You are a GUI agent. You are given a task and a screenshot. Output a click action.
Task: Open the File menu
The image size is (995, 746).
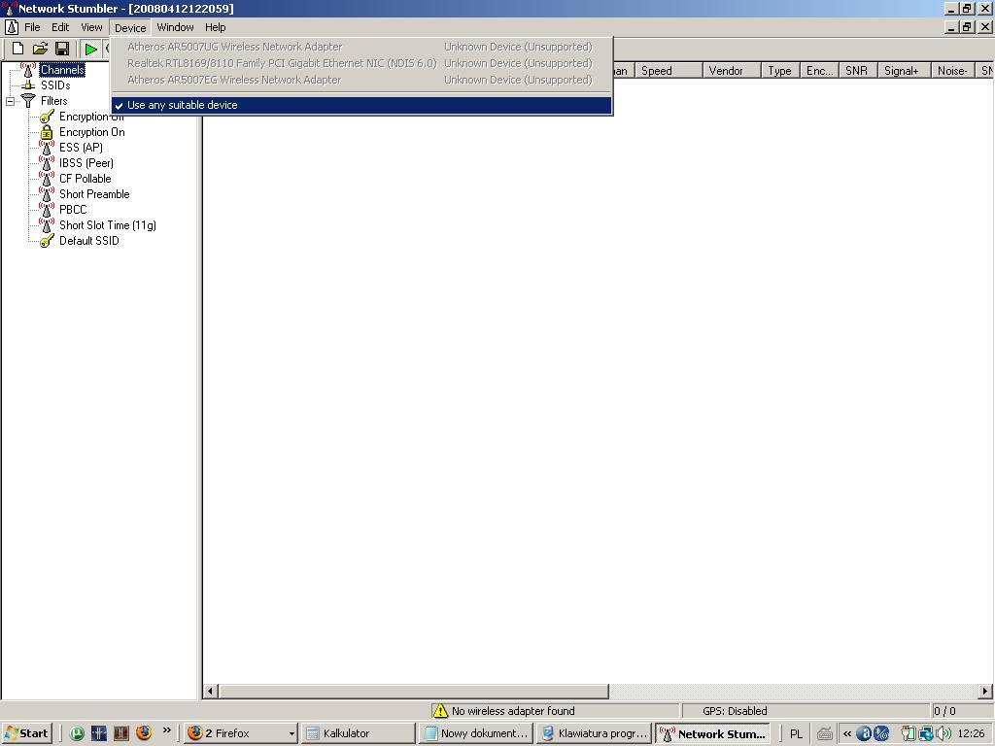(32, 27)
